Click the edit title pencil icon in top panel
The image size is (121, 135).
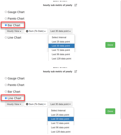click(x=76, y=5)
